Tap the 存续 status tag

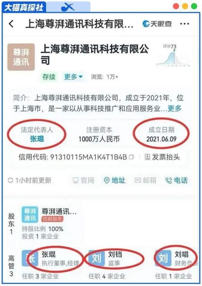[x=49, y=77]
